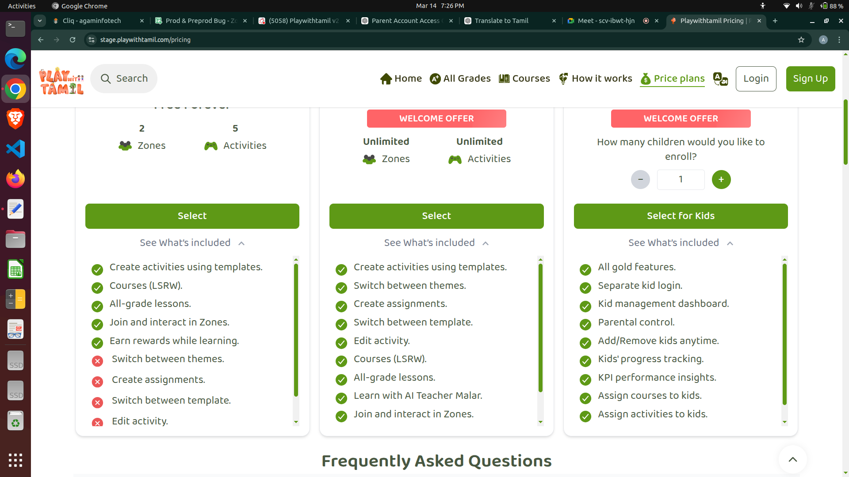The image size is (849, 477).
Task: Reload the pricing page
Action: pyautogui.click(x=73, y=40)
